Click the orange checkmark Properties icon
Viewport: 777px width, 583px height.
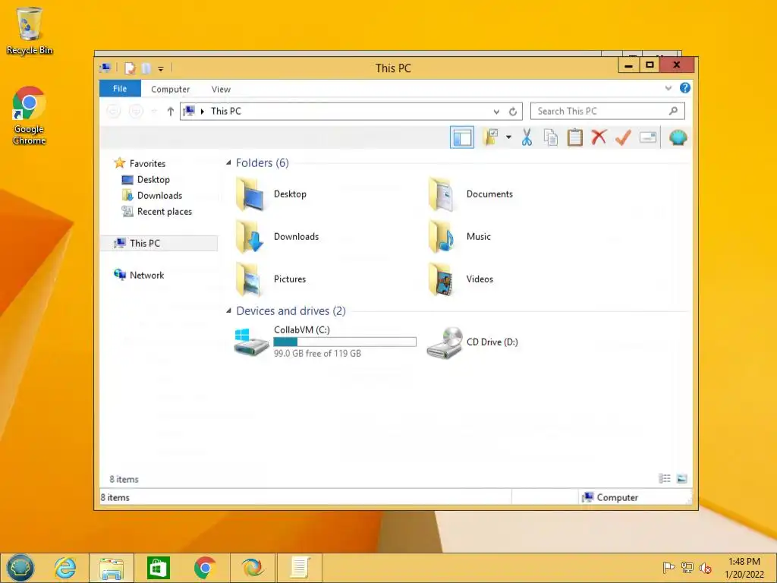tap(623, 137)
